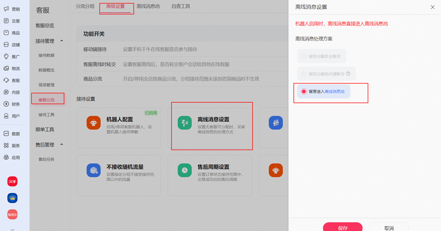Click the 功能开关 section heading
Viewport: 441px width, 231px height.
click(x=94, y=34)
